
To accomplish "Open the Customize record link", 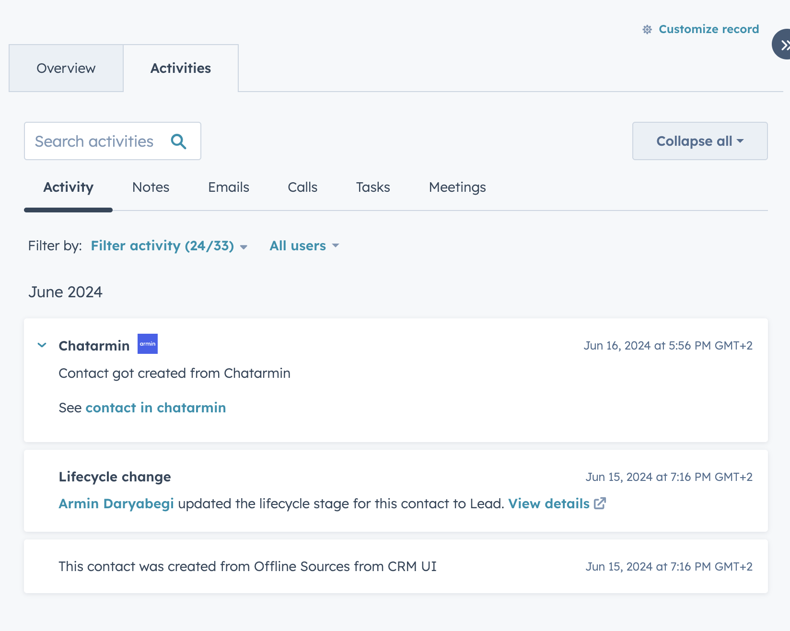I will click(709, 29).
